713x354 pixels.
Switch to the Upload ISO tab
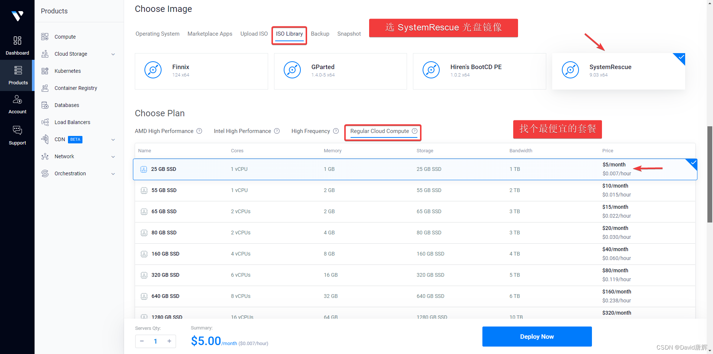coord(254,34)
